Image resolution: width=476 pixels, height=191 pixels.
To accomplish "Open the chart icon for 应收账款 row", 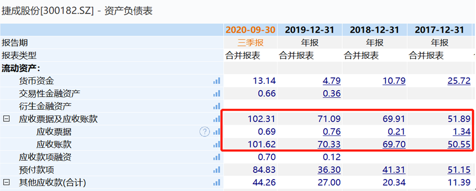I will pyautogui.click(x=216, y=145).
